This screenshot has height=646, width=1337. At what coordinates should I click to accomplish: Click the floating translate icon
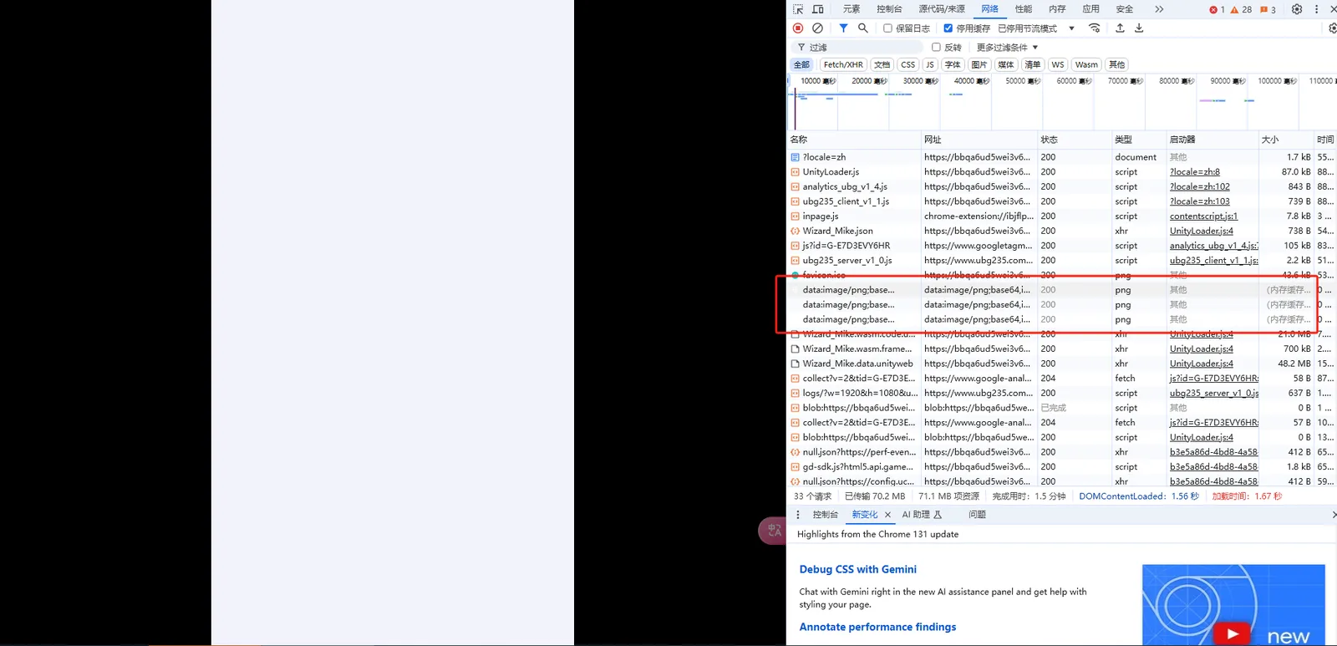tap(773, 531)
